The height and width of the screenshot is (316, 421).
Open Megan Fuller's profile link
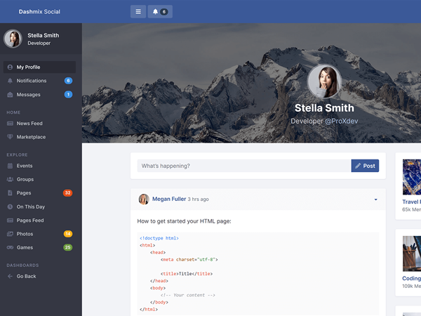(169, 199)
